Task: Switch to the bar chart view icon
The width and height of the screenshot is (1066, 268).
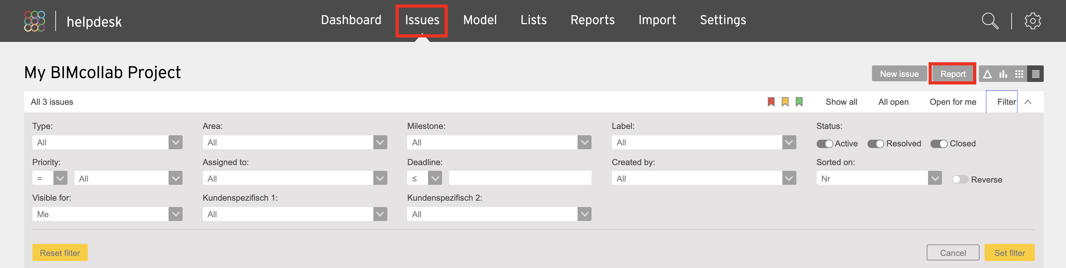Action: coord(1003,74)
